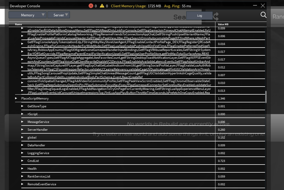Expand the MessageService row
Screen dimensions: 284x190
coord(22,122)
